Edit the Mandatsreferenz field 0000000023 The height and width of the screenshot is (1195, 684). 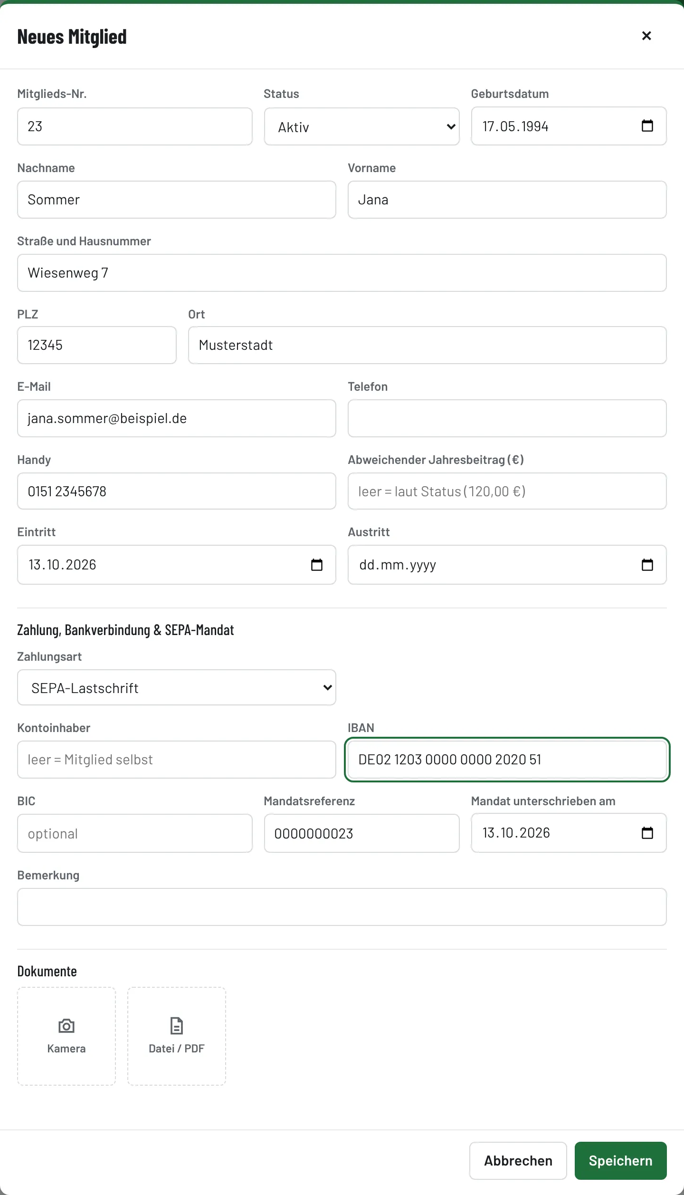(362, 833)
